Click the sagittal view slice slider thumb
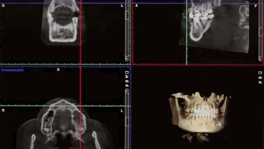This screenshot has height=149, width=264. pyautogui.click(x=260, y=32)
